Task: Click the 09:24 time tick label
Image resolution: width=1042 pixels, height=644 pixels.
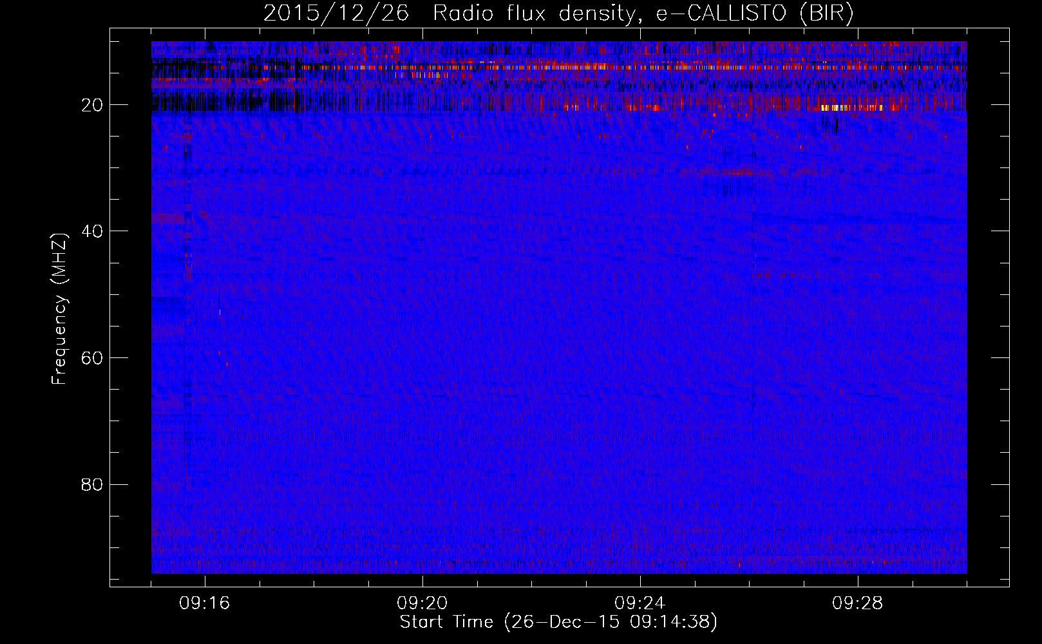Action: point(640,603)
